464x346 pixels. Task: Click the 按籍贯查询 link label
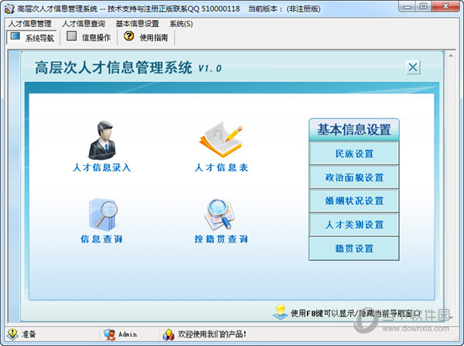221,239
